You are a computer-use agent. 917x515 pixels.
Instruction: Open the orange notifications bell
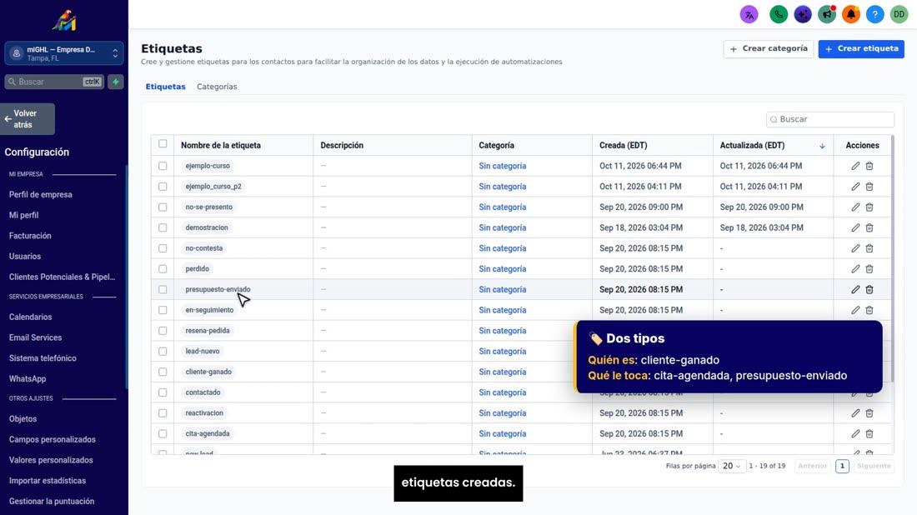point(851,15)
